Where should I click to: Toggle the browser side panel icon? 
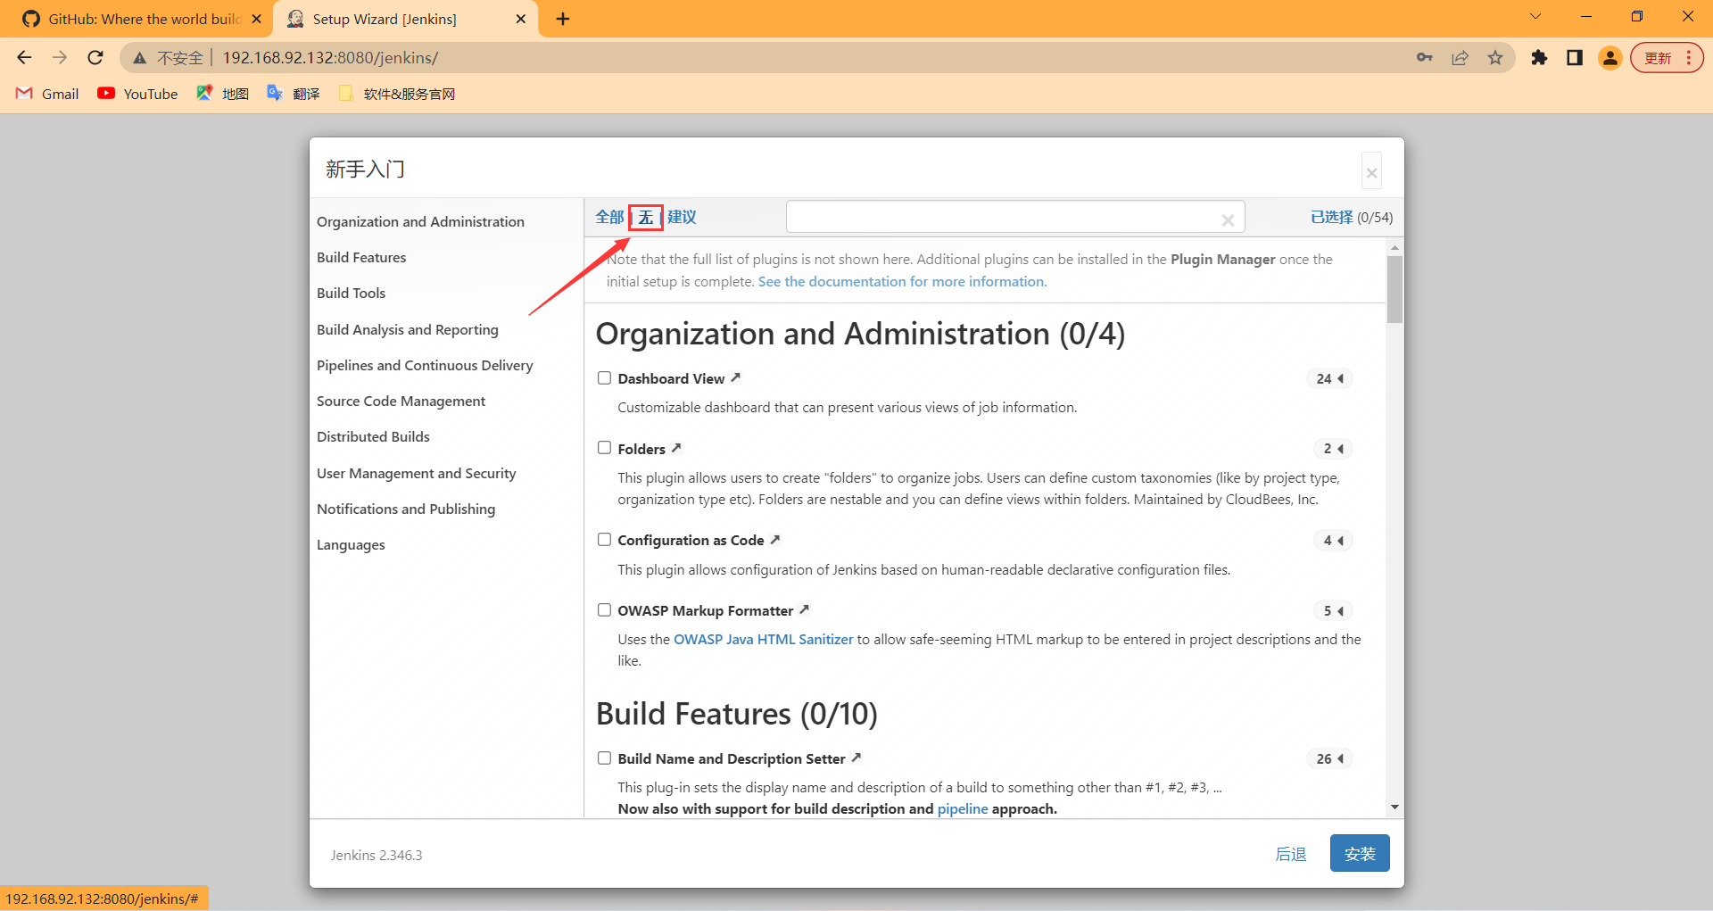[1575, 58]
